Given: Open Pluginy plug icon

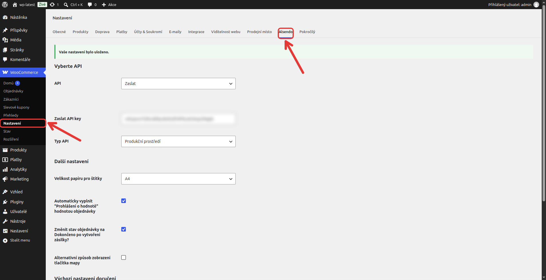Looking at the screenshot, I should [x=5, y=202].
